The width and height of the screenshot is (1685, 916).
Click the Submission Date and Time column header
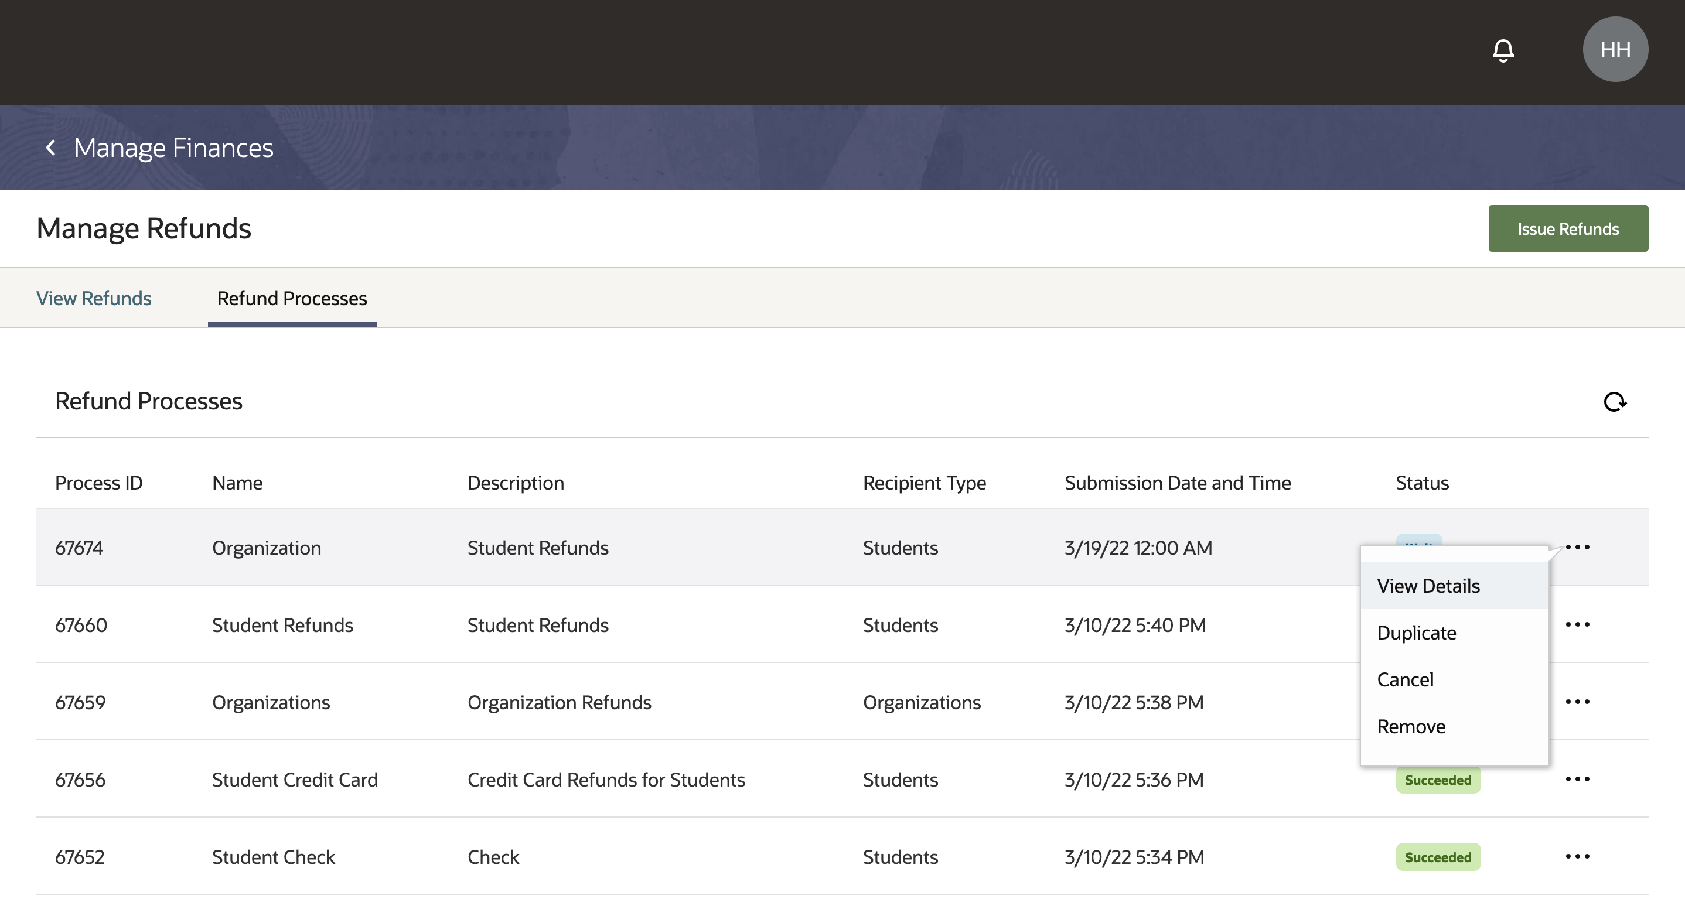(1178, 483)
